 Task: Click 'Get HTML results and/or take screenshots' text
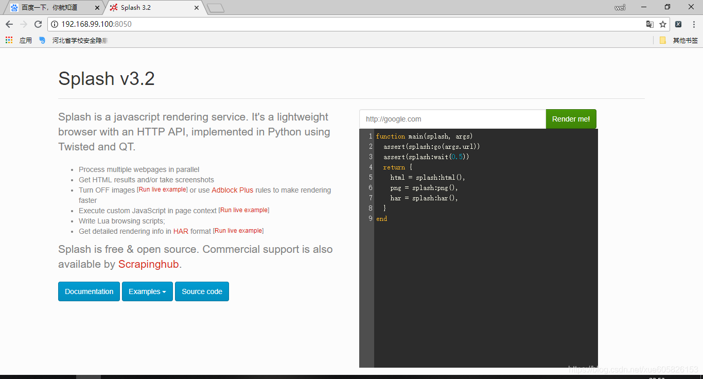pos(146,180)
